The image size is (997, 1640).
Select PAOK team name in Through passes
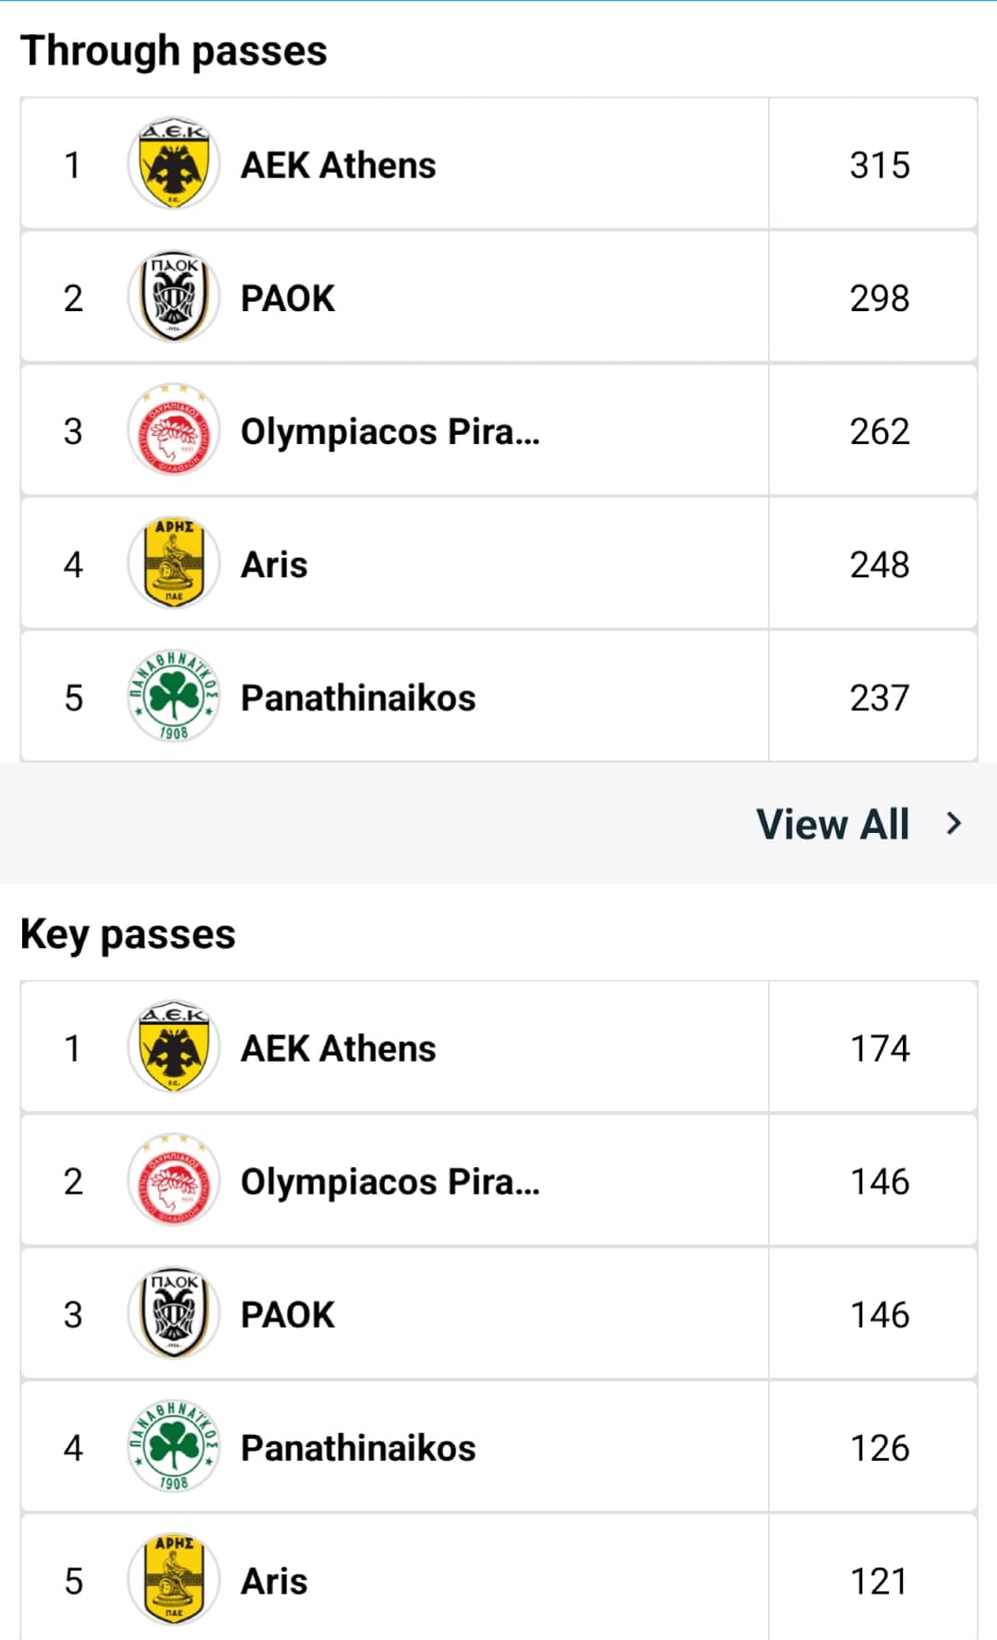[287, 298]
